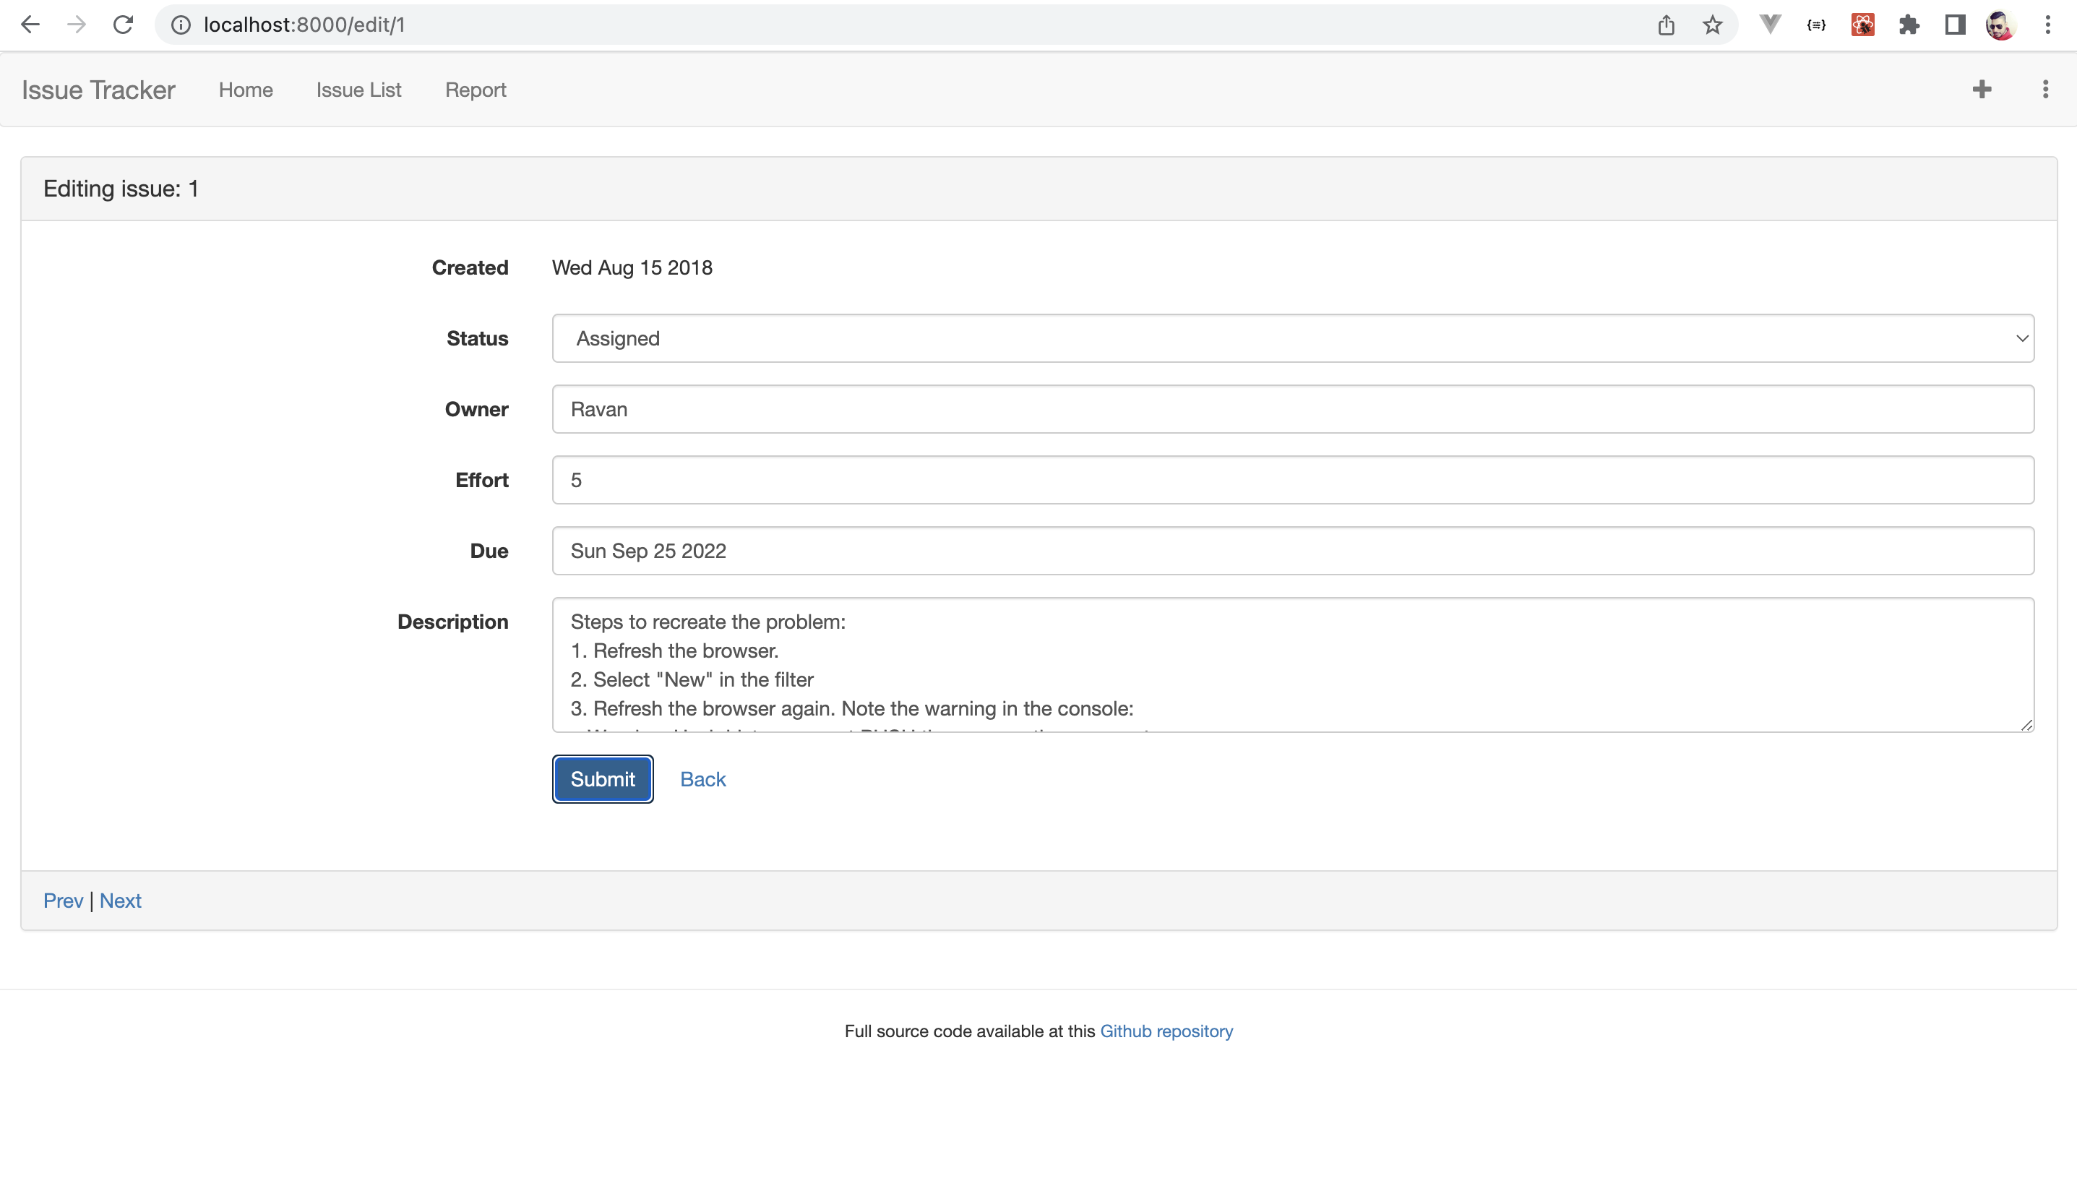Open the Report page from navbar
The height and width of the screenshot is (1194, 2077).
pos(476,90)
